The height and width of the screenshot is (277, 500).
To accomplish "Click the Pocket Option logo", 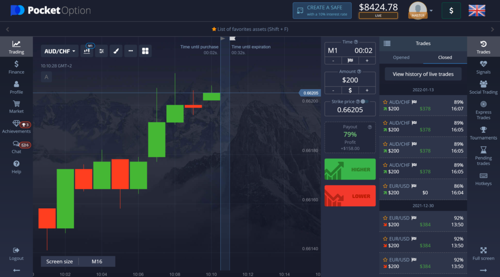I will pyautogui.click(x=50, y=11).
